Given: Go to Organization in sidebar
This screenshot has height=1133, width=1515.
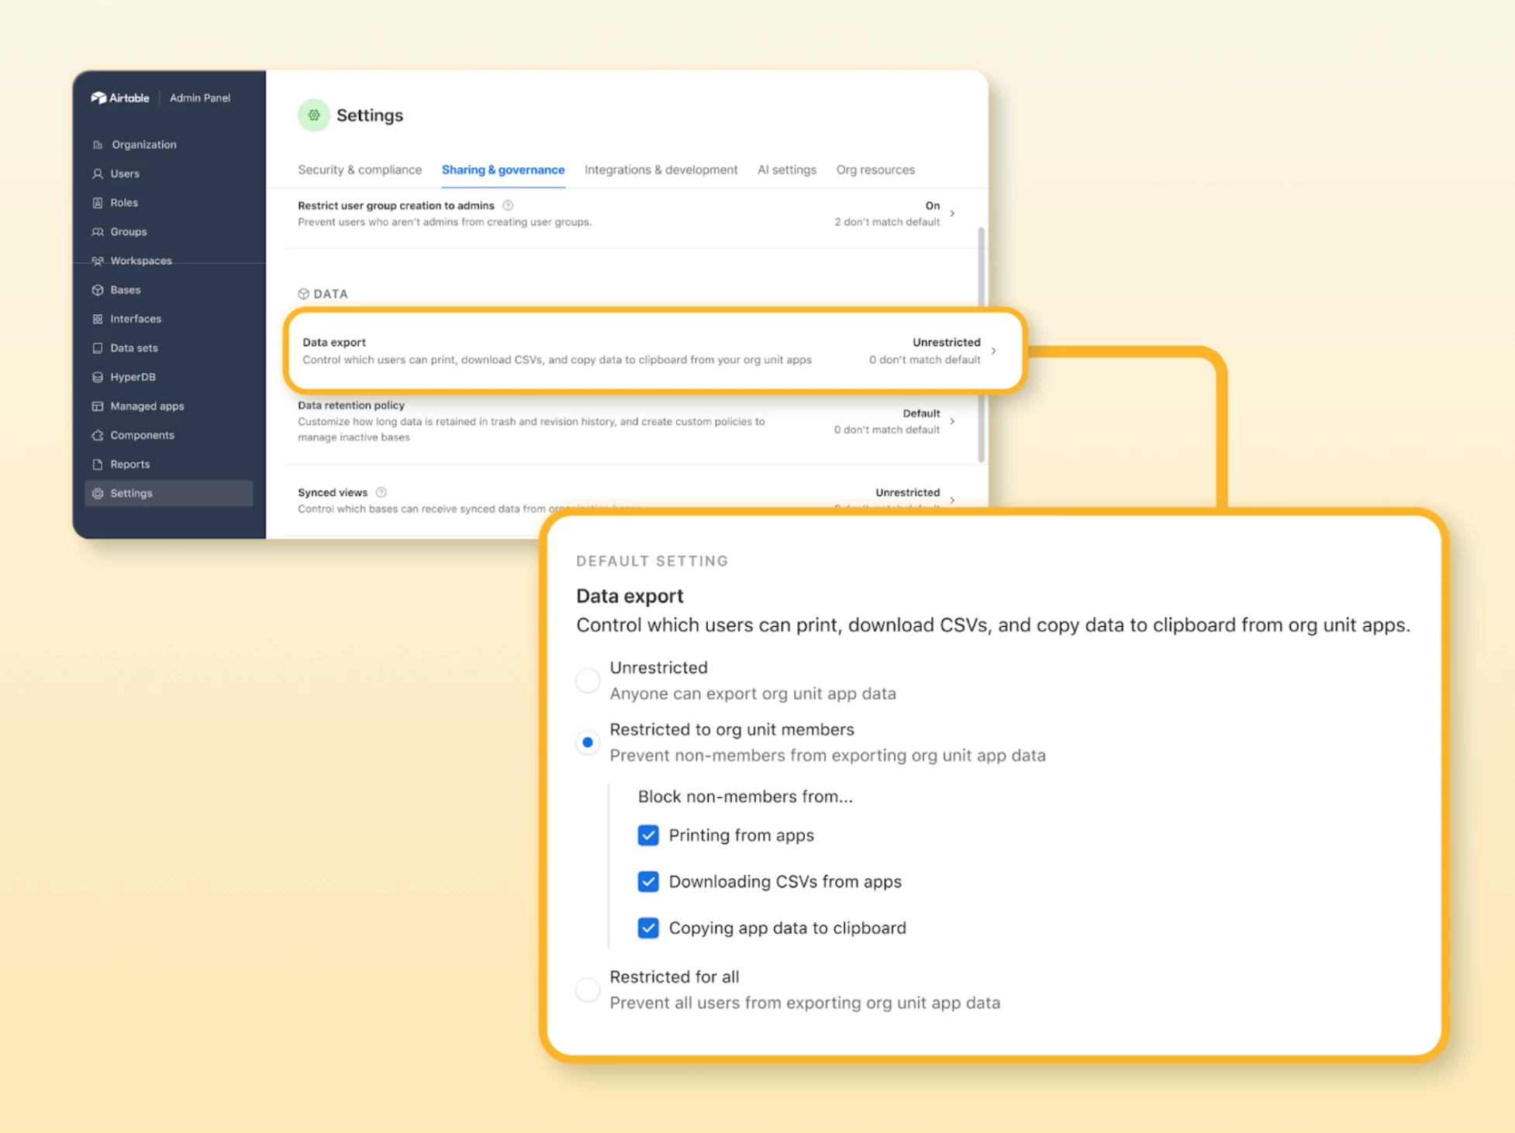Looking at the screenshot, I should coord(143,145).
